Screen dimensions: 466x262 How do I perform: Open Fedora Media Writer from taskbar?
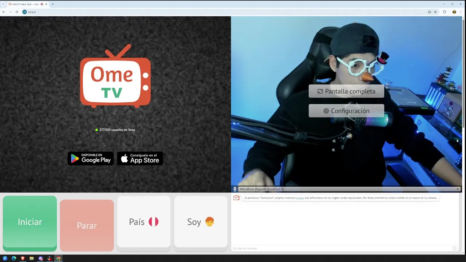click(5, 258)
